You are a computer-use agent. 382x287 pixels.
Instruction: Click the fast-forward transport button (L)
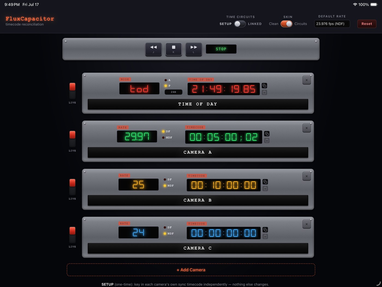coord(194,49)
